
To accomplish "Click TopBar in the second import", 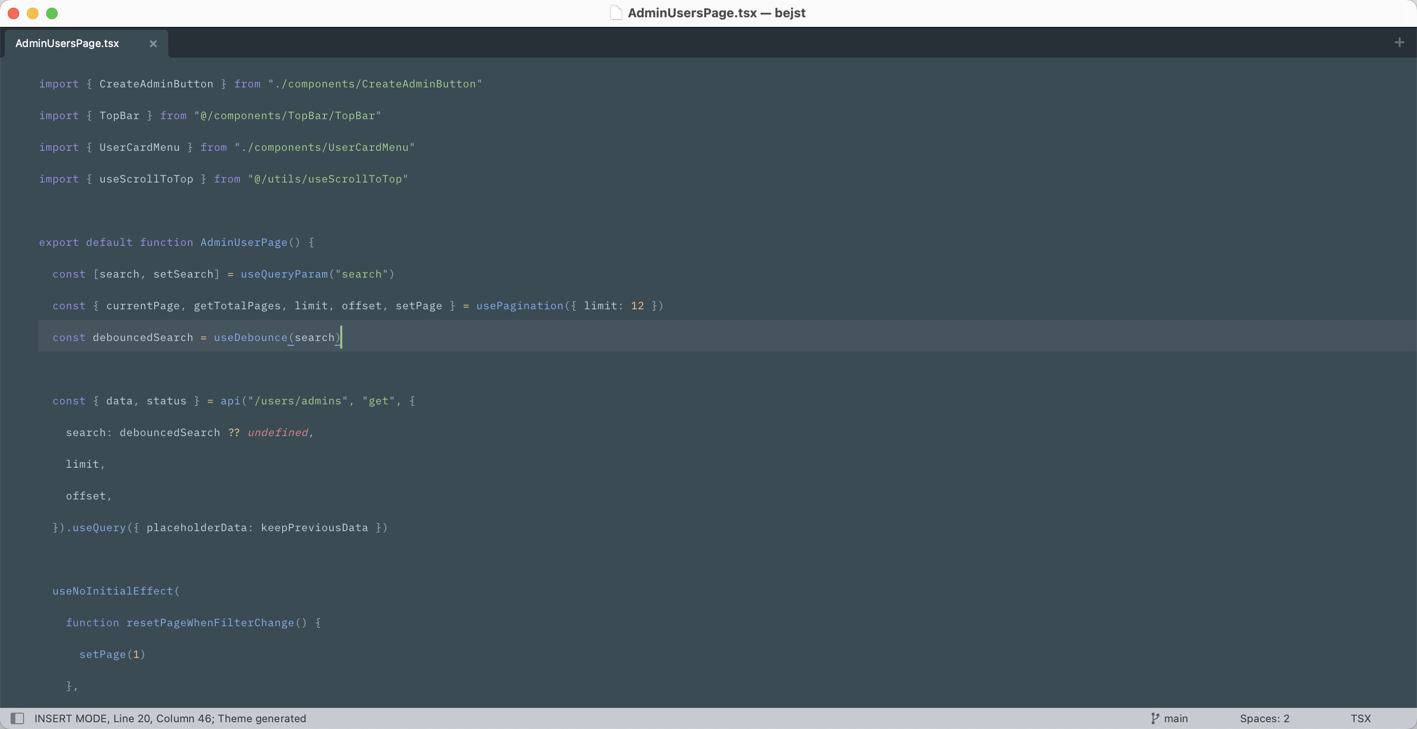I will coord(119,115).
